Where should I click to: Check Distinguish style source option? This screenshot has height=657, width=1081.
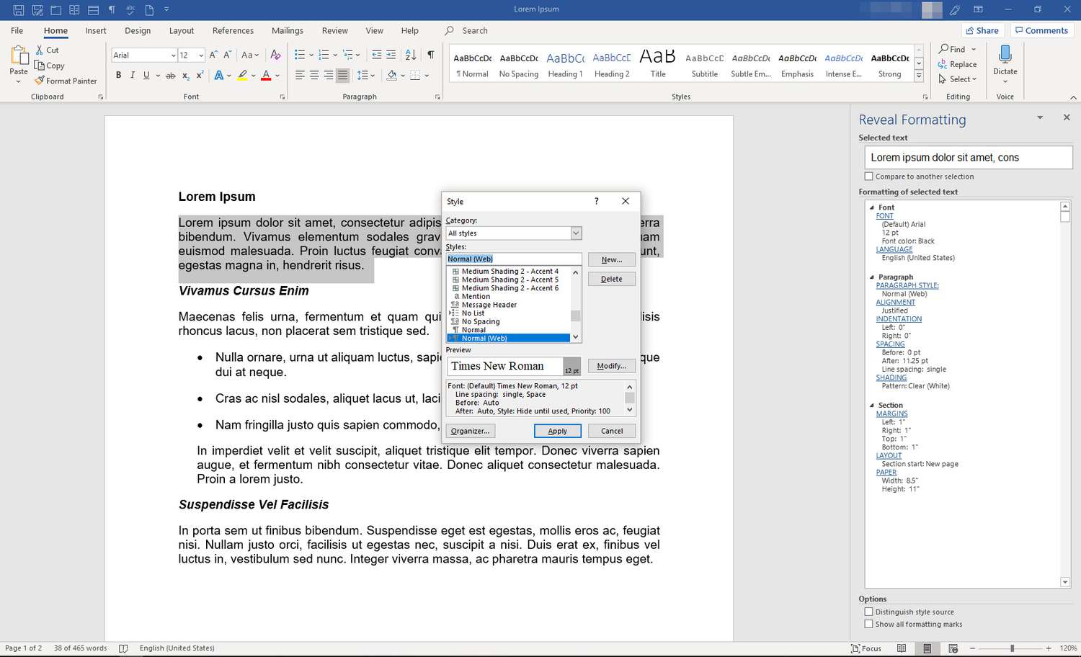(x=868, y=612)
